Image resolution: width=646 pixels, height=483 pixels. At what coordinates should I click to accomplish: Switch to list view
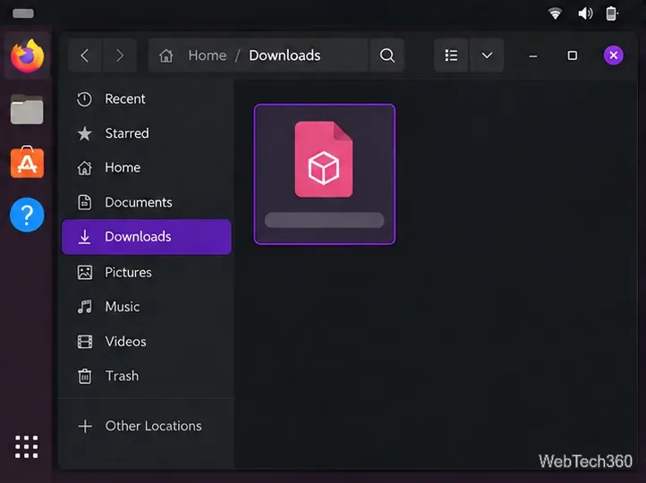click(451, 55)
